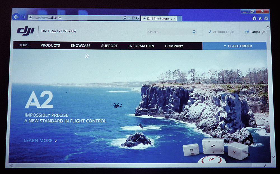Click the 'The Future of Possible' tagline
Screen dimensions: 280x174
[x=59, y=31]
